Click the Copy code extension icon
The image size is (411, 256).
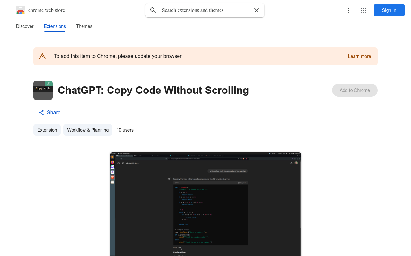[x=43, y=90]
